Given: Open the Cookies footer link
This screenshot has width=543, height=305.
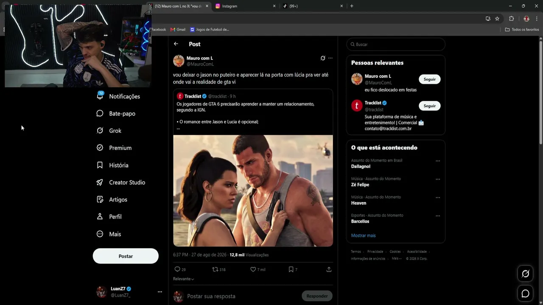Looking at the screenshot, I should point(395,252).
